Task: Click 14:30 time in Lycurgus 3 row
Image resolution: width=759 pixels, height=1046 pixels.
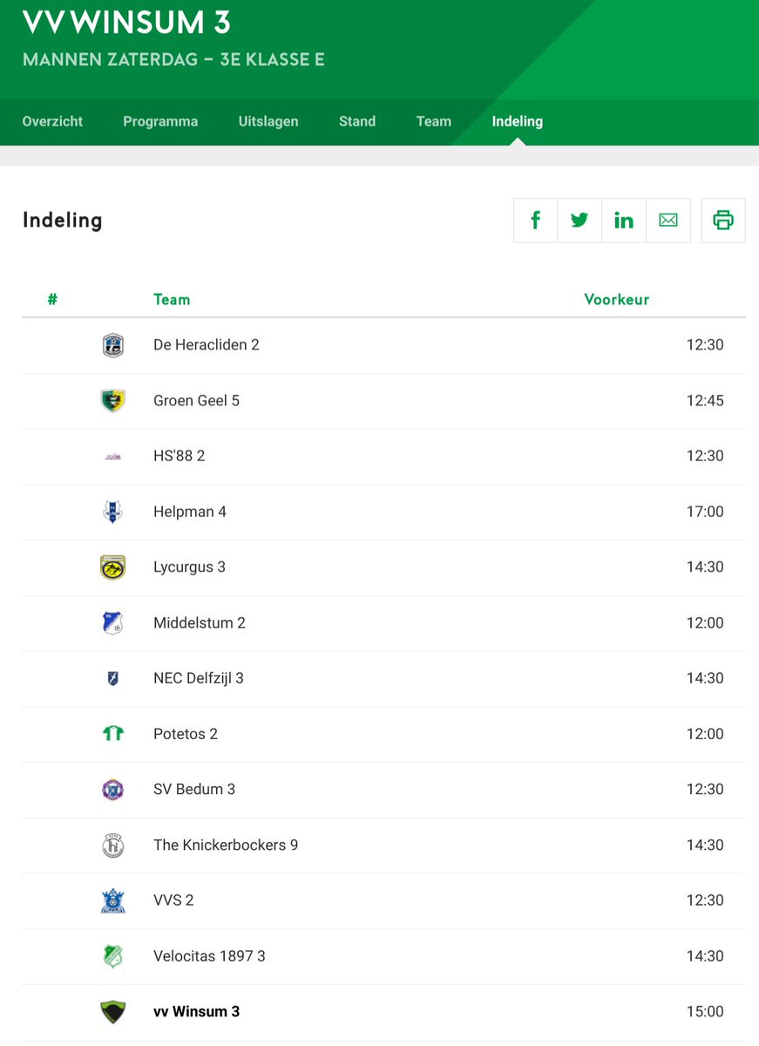Action: [x=705, y=567]
